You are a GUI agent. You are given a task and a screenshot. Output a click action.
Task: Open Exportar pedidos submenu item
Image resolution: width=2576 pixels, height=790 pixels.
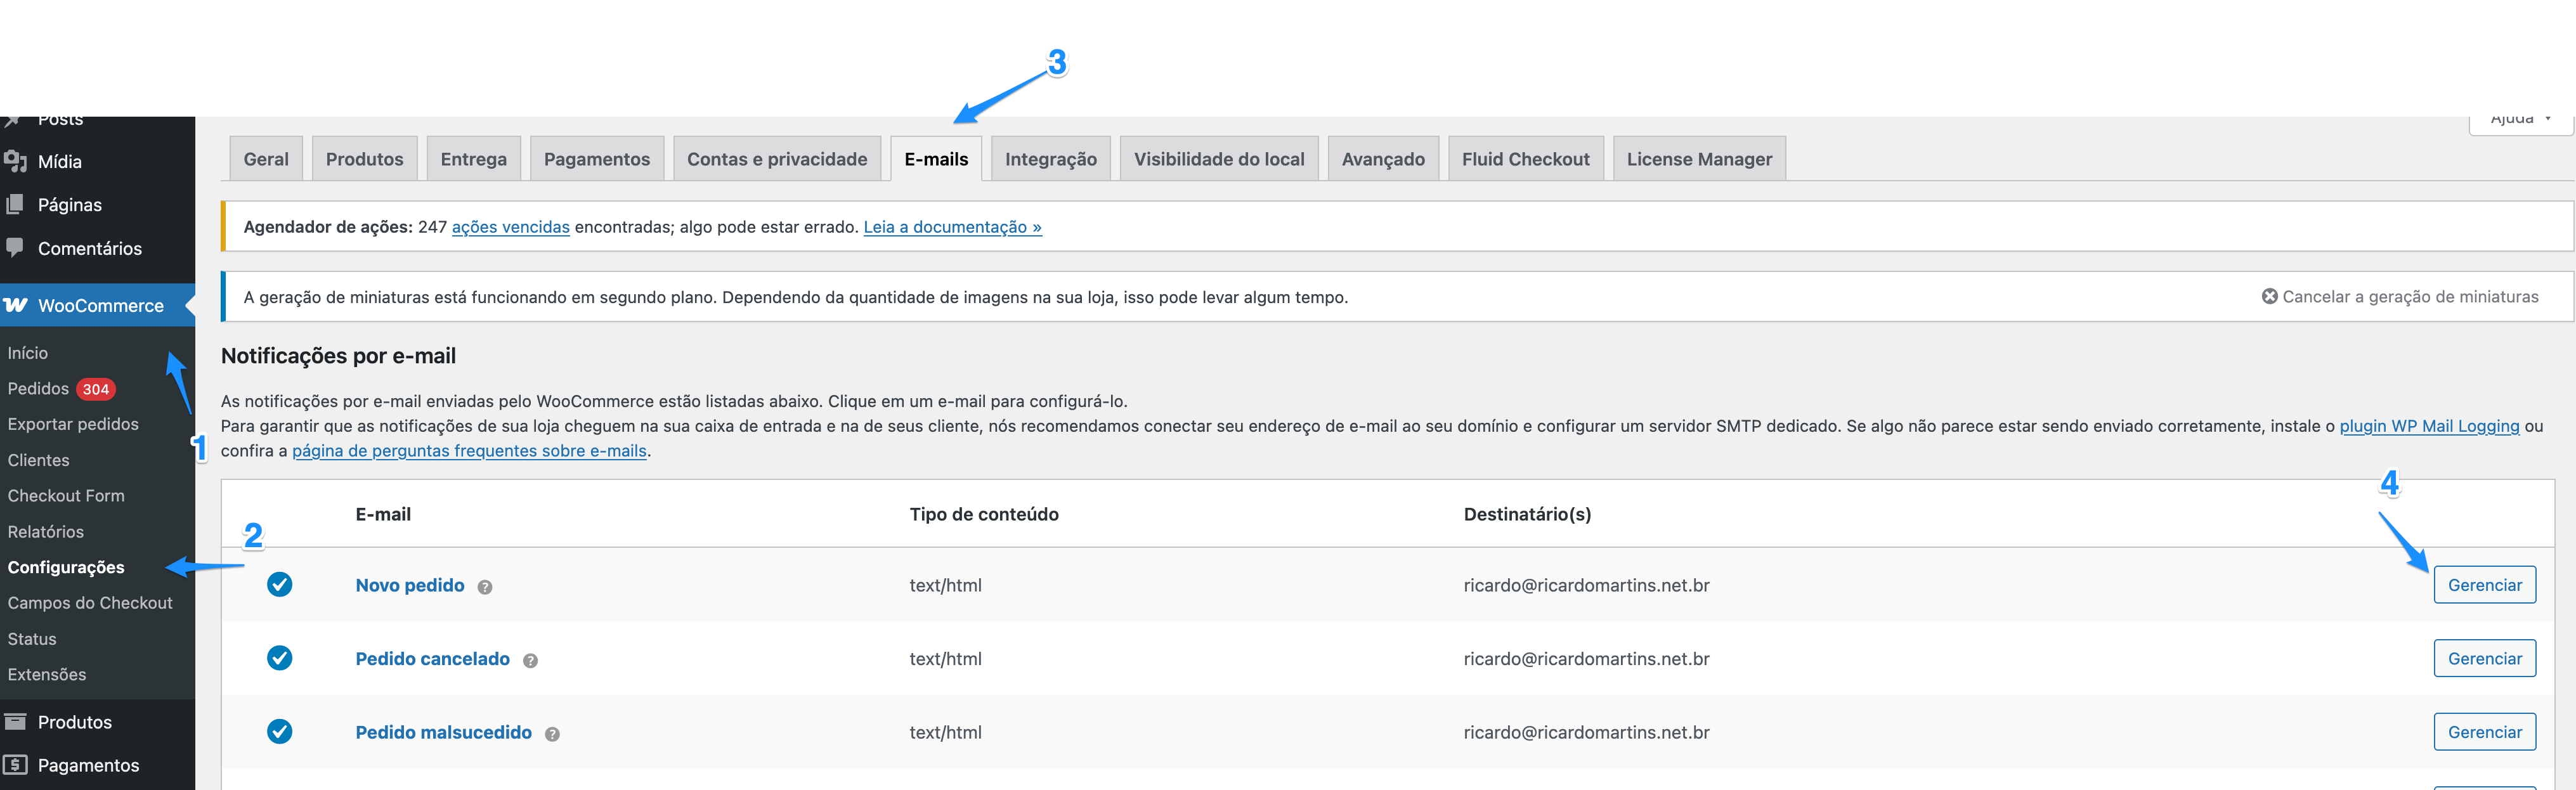[73, 424]
